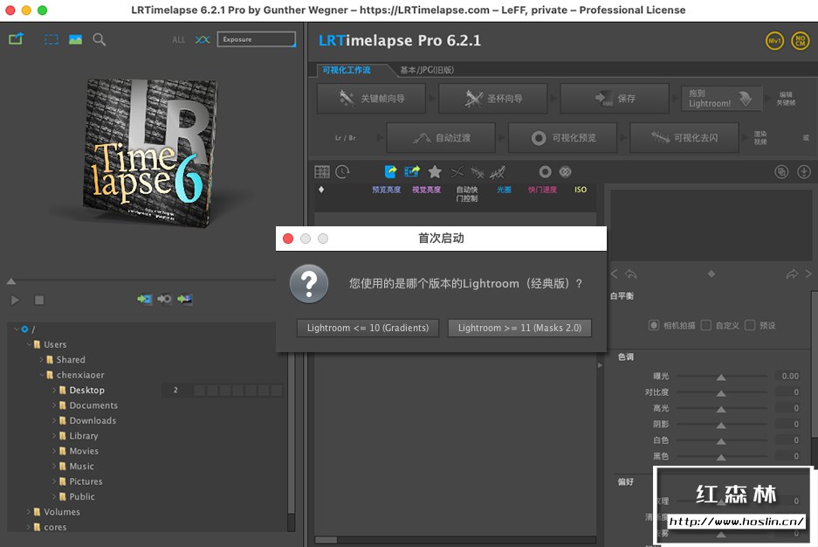Click the blue export arrow icon above 预览亮度

(390, 172)
